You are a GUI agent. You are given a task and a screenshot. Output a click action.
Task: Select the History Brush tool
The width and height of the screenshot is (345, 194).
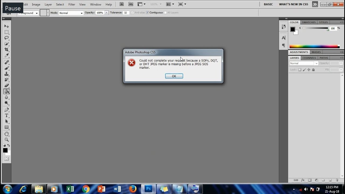click(x=7, y=80)
